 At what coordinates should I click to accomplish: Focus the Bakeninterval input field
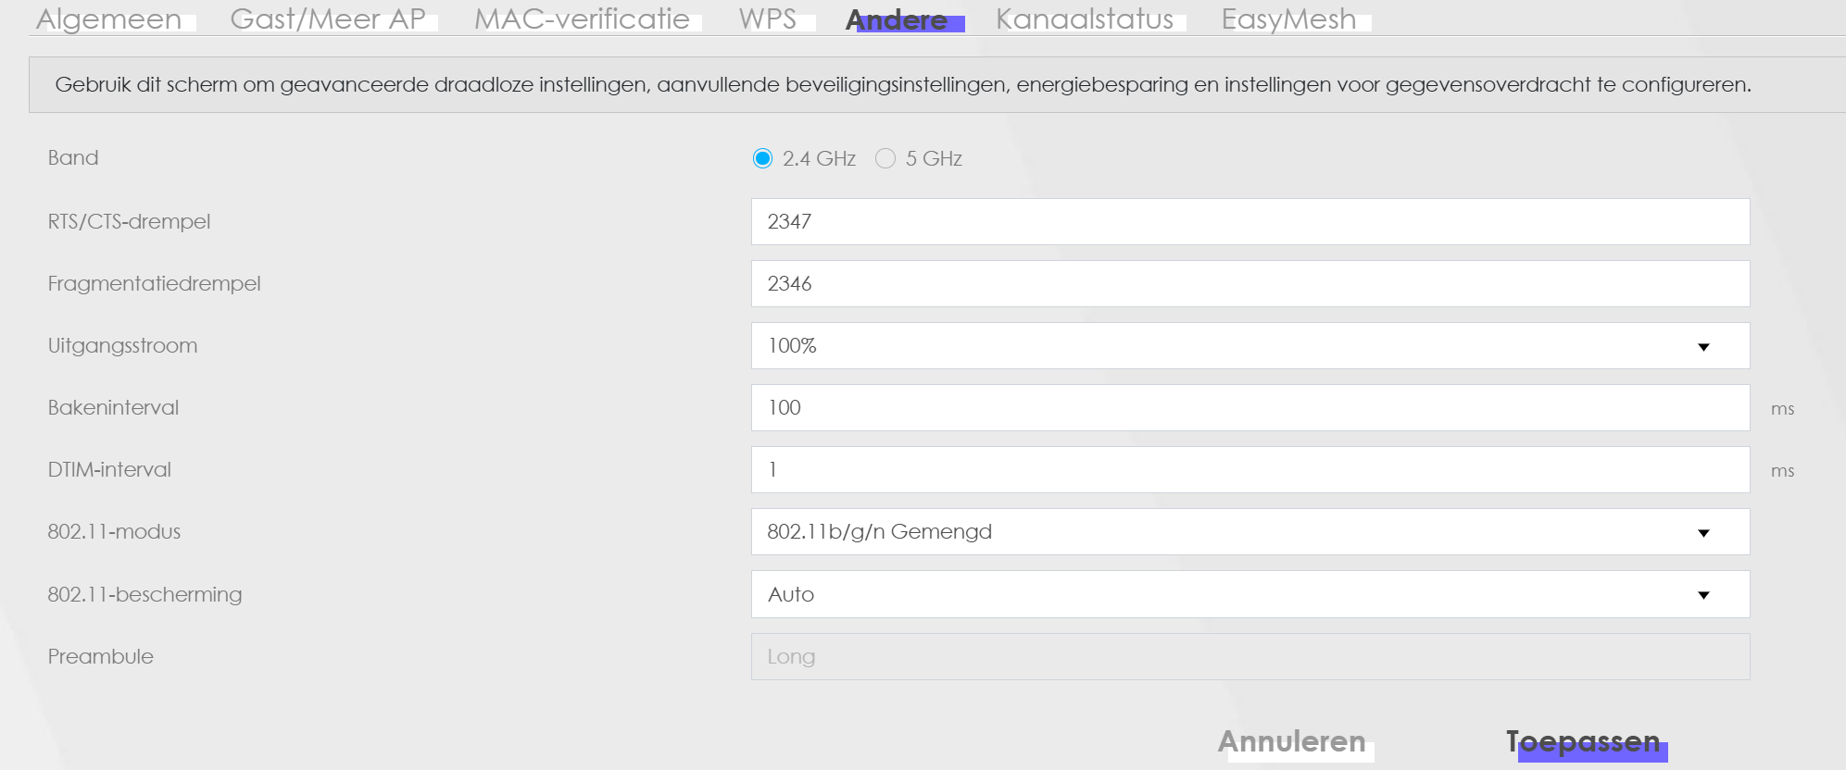[1249, 408]
